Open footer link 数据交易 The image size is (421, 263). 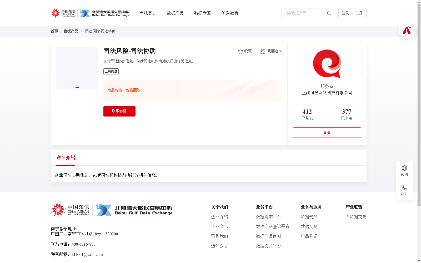pos(309,226)
